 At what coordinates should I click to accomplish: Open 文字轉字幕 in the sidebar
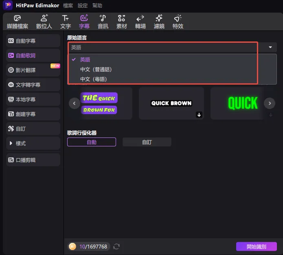(33, 85)
